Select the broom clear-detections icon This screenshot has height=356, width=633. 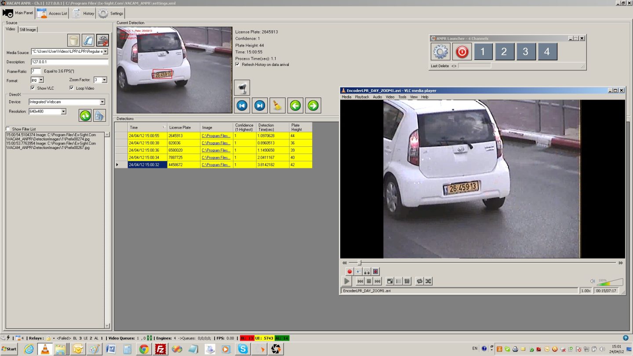(277, 105)
